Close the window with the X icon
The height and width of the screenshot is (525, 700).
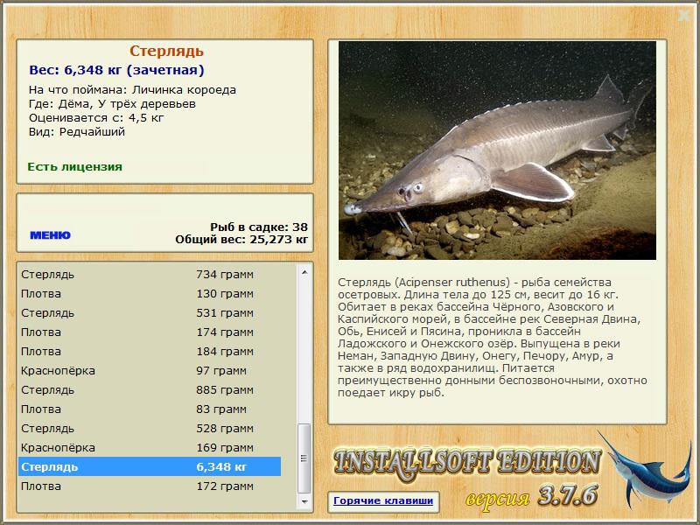tap(683, 15)
